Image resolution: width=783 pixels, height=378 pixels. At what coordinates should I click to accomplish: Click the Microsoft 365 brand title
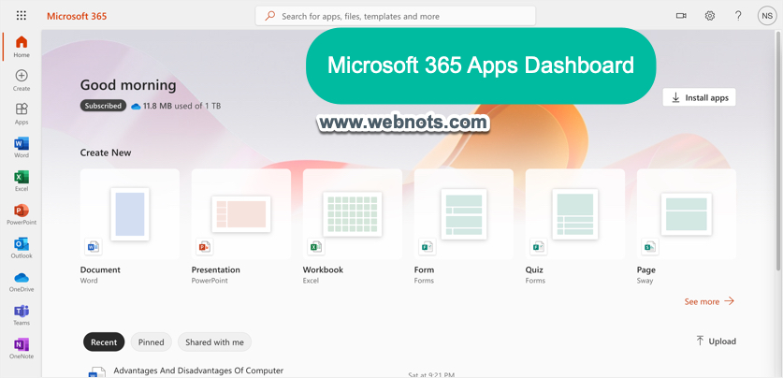pyautogui.click(x=77, y=16)
